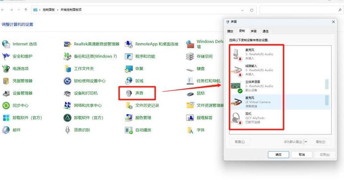Open the 程序和功能 icon

click(129, 57)
